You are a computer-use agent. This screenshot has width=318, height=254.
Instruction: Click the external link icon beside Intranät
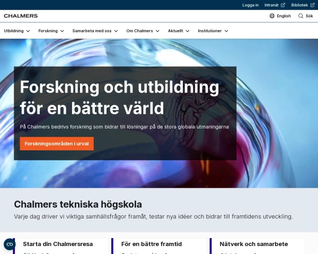[x=283, y=5]
